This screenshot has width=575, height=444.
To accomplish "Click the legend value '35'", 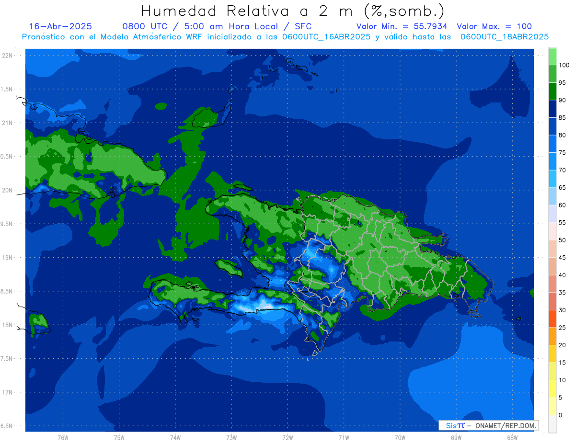I will tap(562, 293).
